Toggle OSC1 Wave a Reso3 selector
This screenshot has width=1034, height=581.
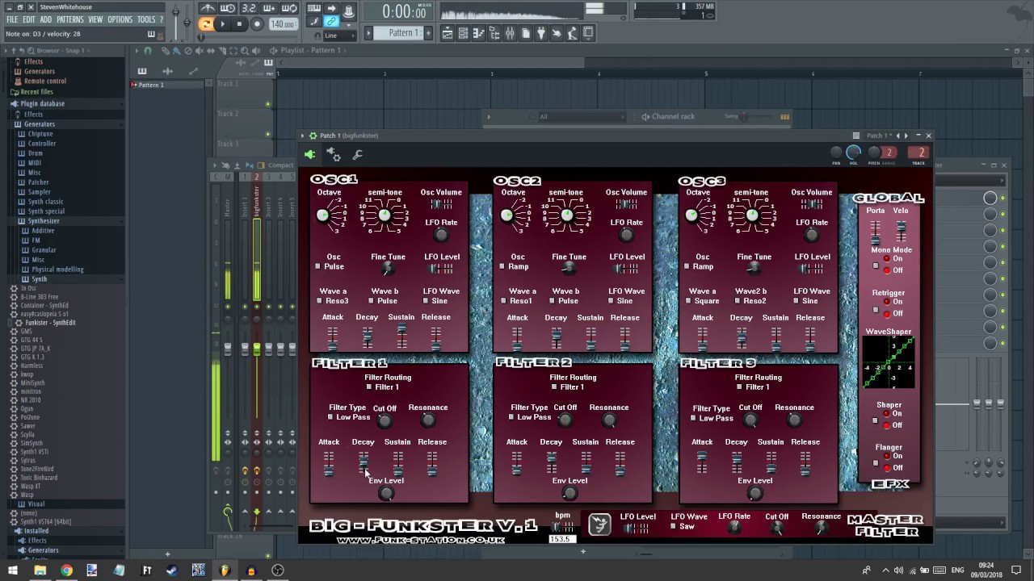tap(320, 301)
